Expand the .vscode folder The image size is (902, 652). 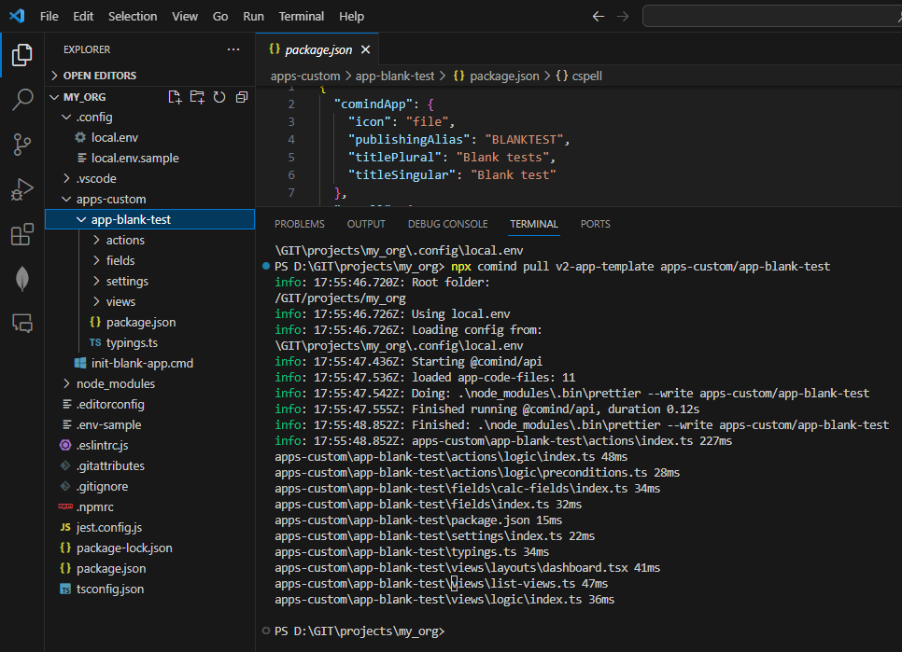66,179
